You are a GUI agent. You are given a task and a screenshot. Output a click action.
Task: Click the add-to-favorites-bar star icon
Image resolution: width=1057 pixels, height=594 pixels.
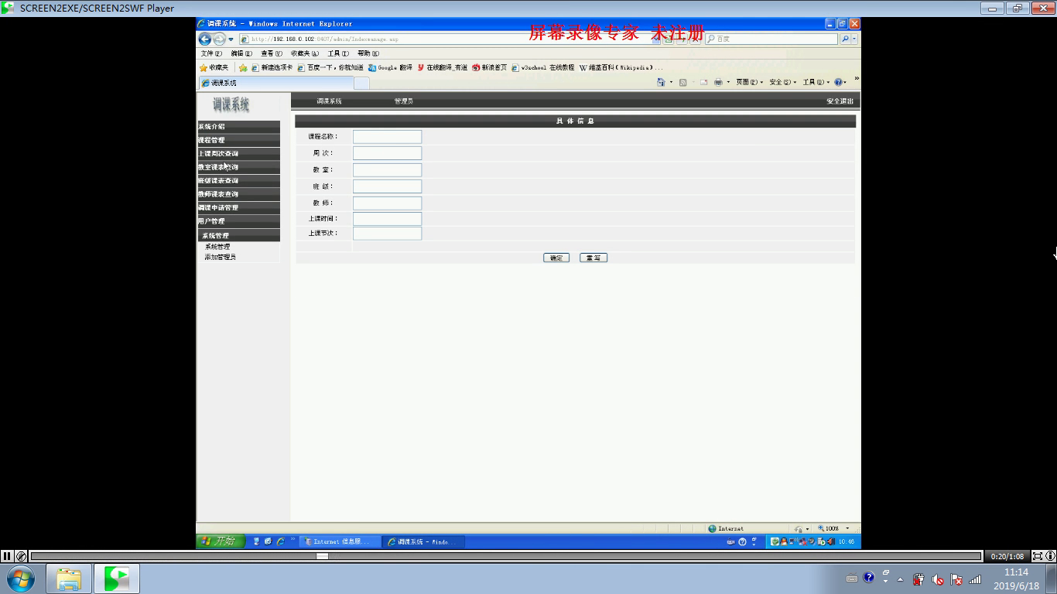pos(243,67)
